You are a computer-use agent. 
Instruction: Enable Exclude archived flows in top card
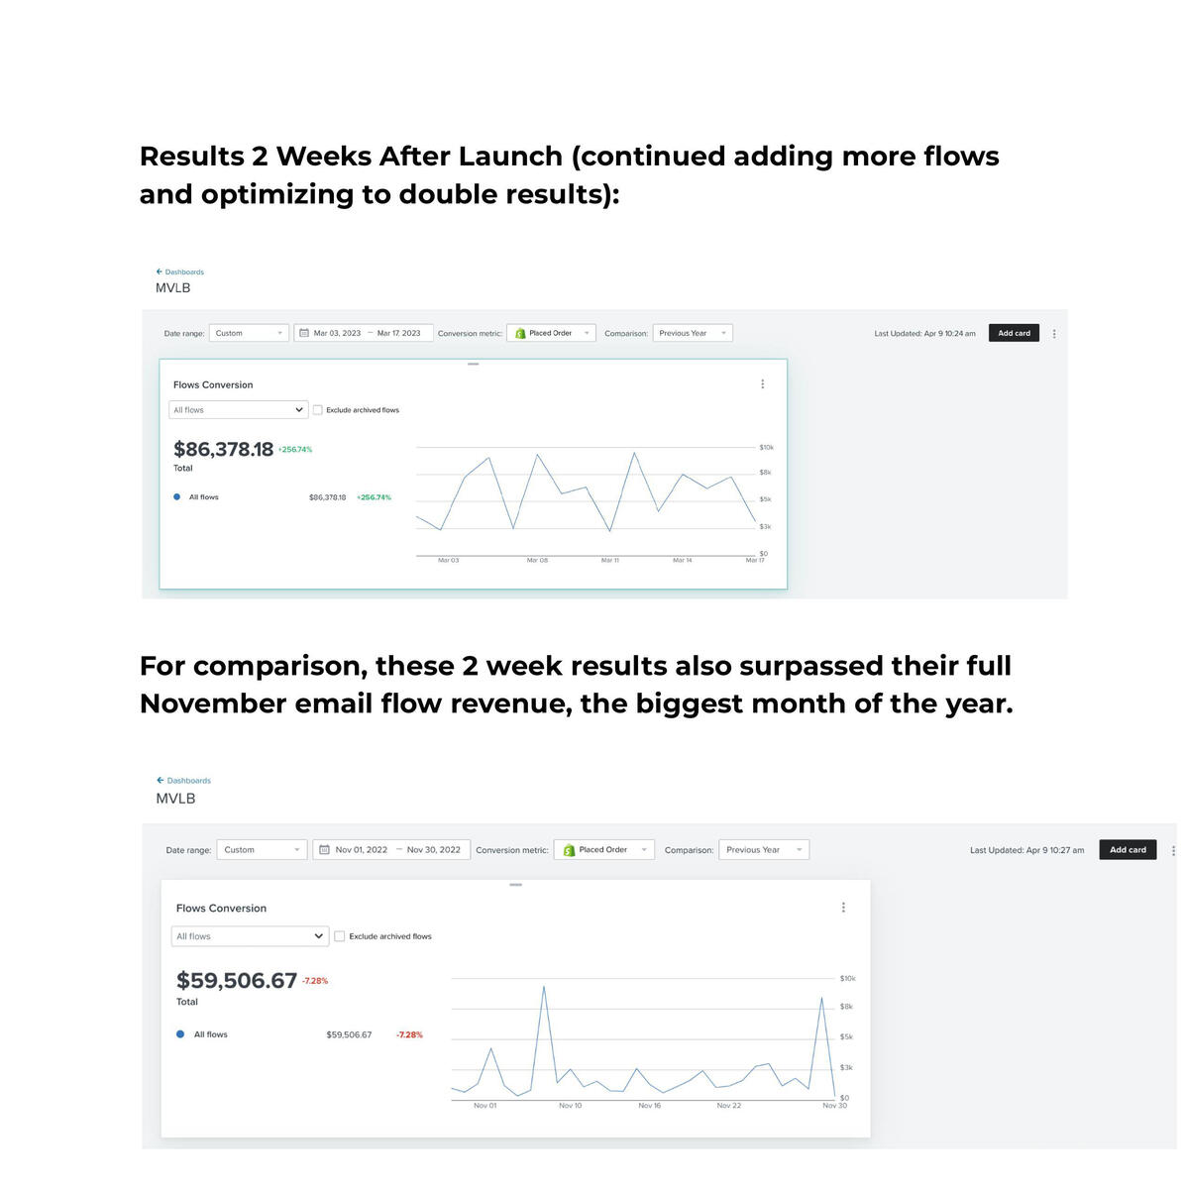click(x=318, y=410)
